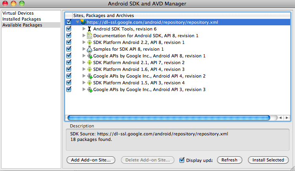The image size is (295, 171).
Task: Click the globe icon of repository URL
Action: tap(83, 22)
